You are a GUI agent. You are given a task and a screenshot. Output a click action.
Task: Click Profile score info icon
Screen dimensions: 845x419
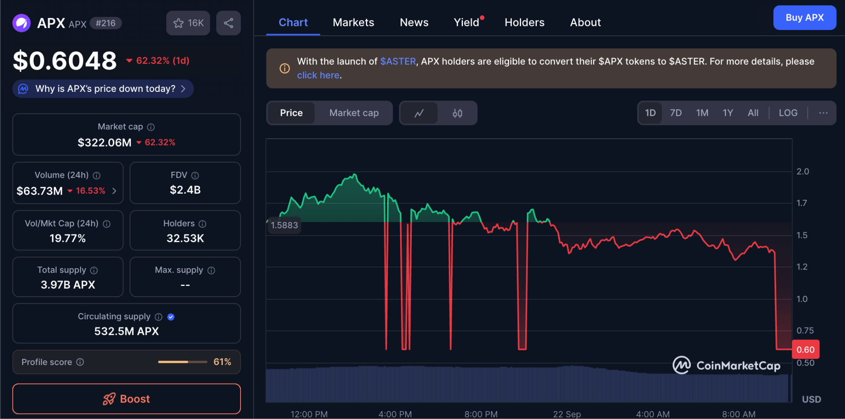coord(80,362)
